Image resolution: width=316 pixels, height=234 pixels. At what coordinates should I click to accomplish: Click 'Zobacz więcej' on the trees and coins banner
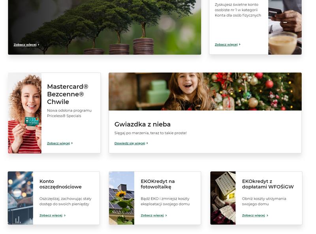click(25, 45)
